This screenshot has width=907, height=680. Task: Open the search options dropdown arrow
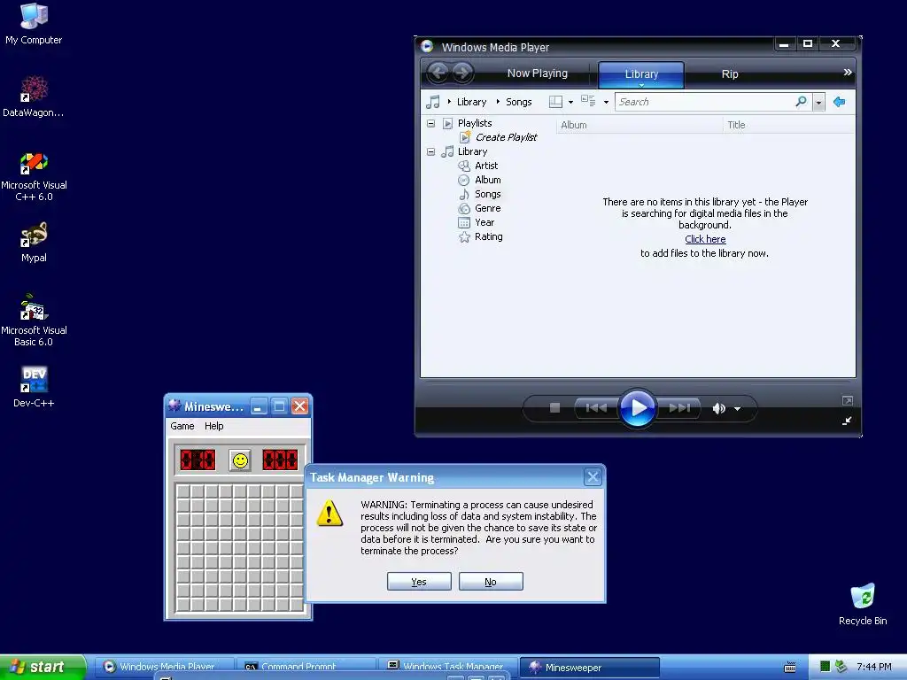818,103
